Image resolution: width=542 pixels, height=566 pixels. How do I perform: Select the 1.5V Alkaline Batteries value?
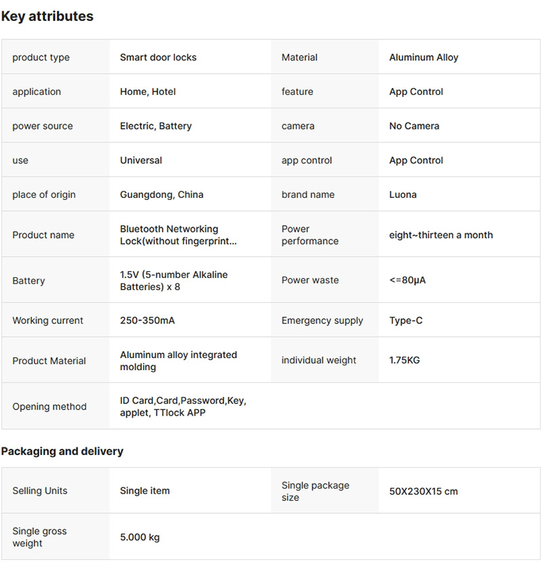pyautogui.click(x=173, y=281)
